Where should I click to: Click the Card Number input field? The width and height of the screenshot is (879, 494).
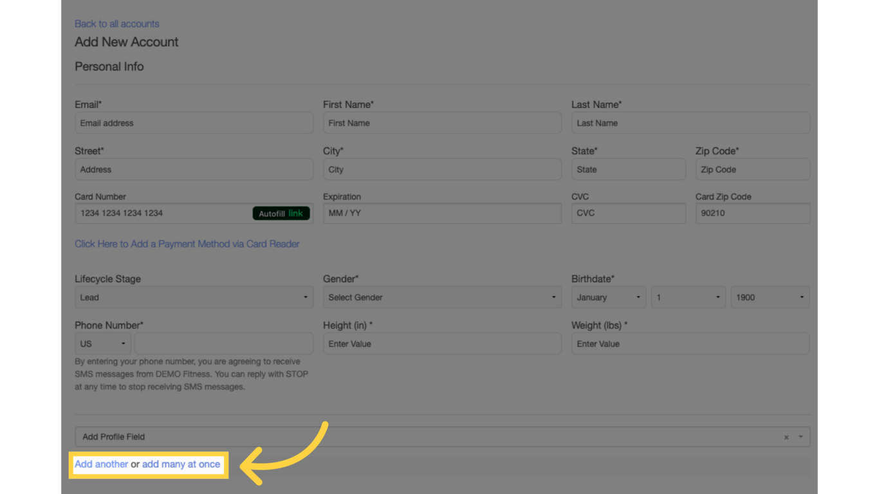coord(161,213)
